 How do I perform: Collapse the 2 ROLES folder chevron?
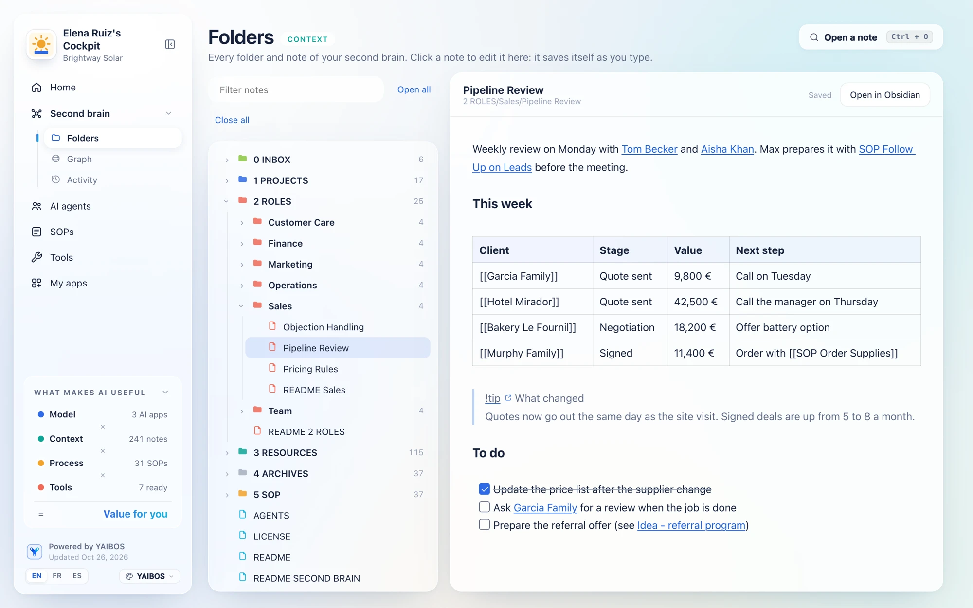[226, 201]
